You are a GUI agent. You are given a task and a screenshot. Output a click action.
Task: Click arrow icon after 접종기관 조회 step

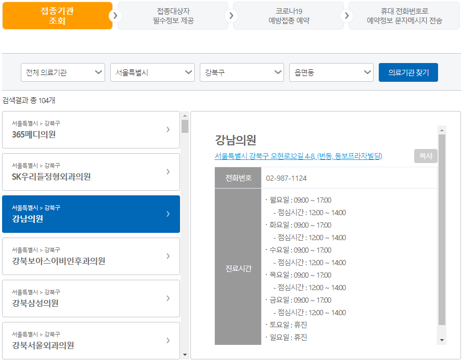coord(115,16)
